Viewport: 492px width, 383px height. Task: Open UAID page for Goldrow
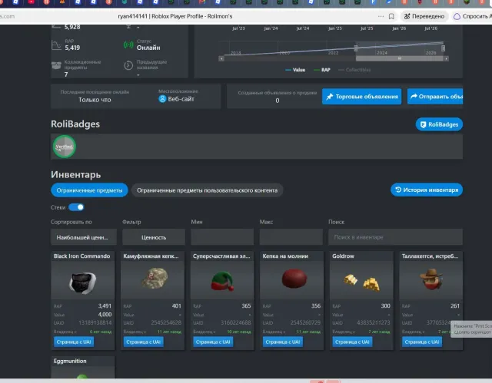[352, 342]
